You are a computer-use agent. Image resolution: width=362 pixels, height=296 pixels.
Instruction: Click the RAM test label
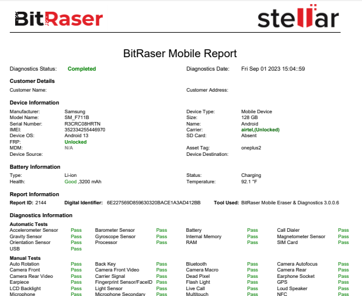(x=192, y=242)
